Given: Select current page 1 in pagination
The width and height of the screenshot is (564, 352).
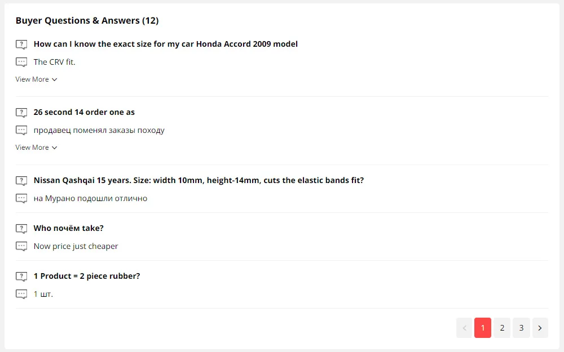Looking at the screenshot, I should click(483, 328).
